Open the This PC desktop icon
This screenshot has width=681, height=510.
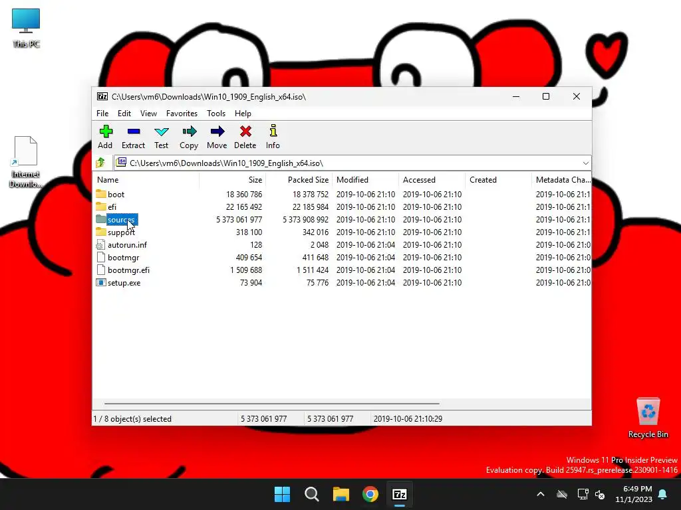coord(26,28)
